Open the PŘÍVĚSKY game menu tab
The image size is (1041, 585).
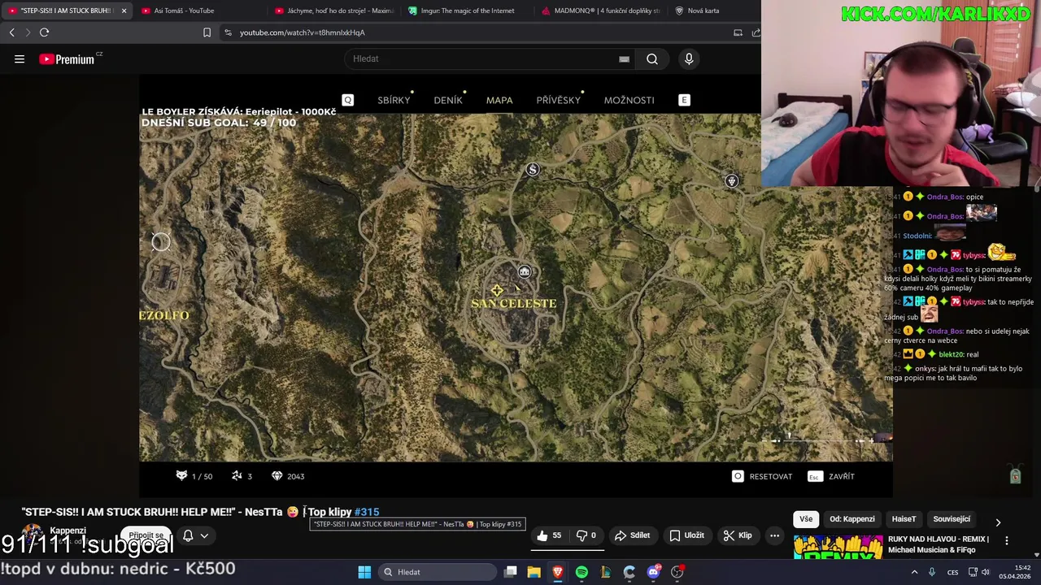pyautogui.click(x=558, y=100)
